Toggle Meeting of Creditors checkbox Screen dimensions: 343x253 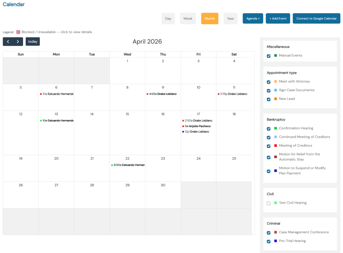pos(269,146)
